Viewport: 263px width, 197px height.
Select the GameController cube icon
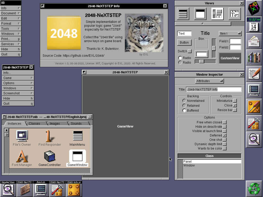(x=50, y=156)
